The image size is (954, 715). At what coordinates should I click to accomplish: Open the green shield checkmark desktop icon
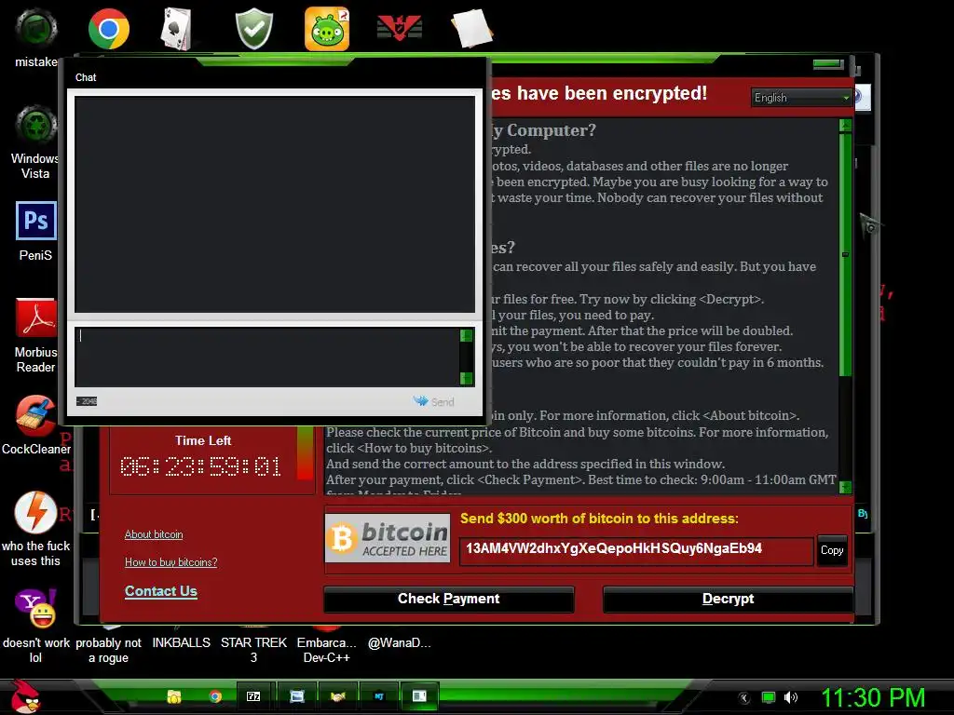pyautogui.click(x=253, y=29)
